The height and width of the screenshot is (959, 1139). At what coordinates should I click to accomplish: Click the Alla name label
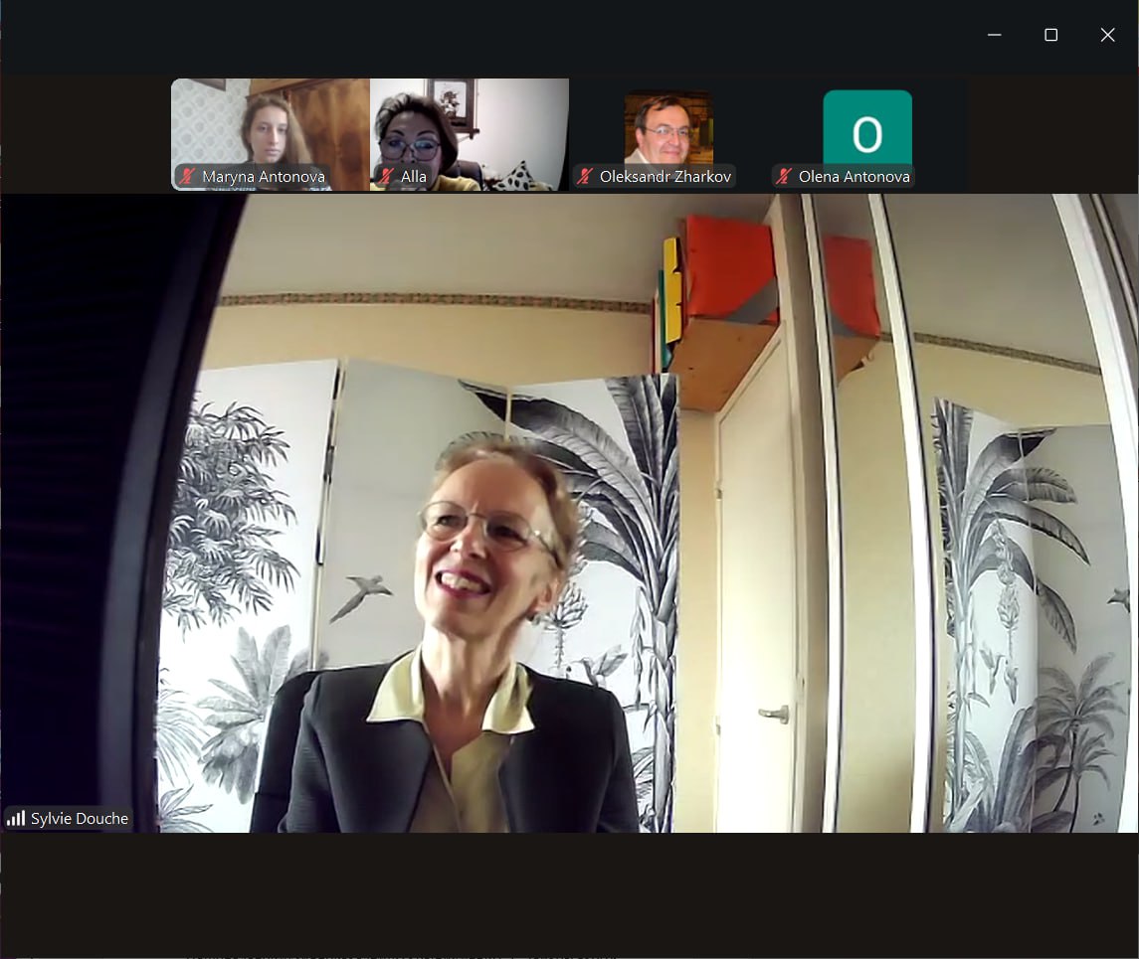tap(414, 177)
